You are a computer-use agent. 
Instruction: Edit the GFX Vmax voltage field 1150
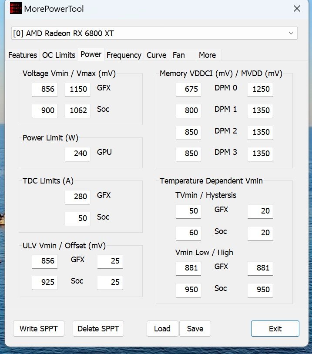[77, 90]
